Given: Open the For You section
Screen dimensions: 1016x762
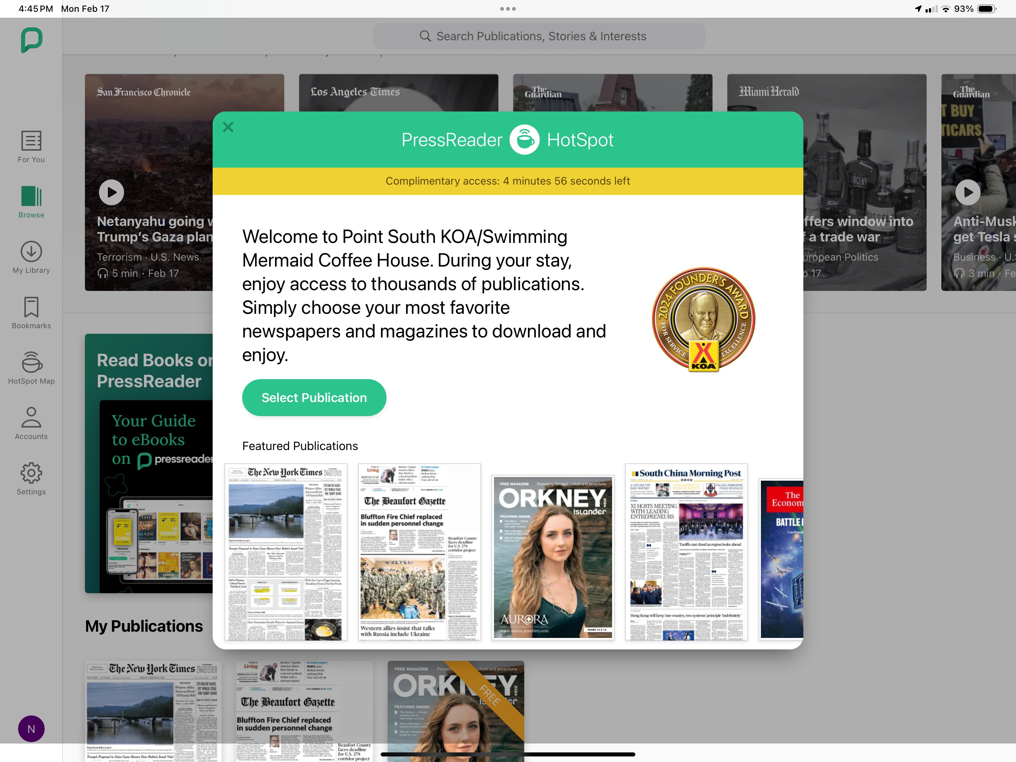Looking at the screenshot, I should (31, 147).
